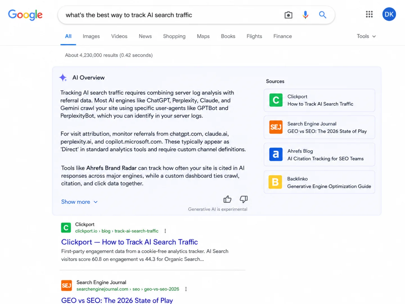The height and width of the screenshot is (304, 405).
Task: Click 'About 4,230,000 results' text
Action: click(109, 55)
